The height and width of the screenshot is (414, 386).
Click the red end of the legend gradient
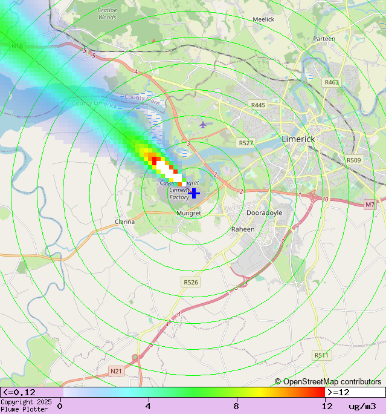[x=321, y=392]
